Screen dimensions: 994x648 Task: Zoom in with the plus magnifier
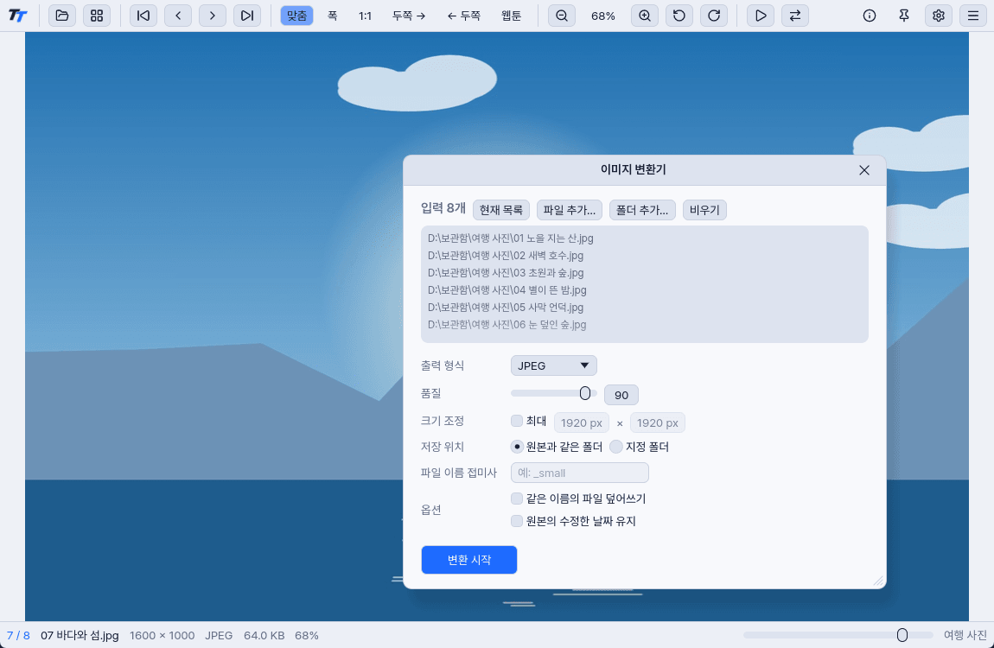(645, 16)
